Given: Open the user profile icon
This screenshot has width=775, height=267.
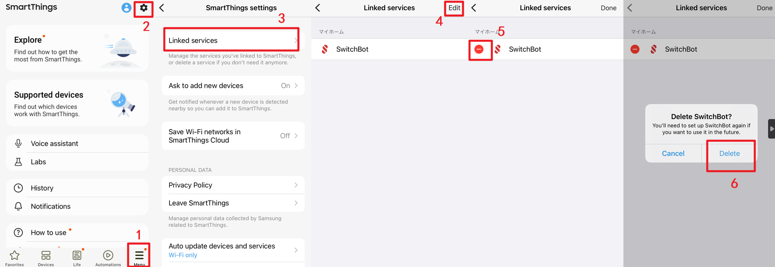Looking at the screenshot, I should (x=126, y=7).
